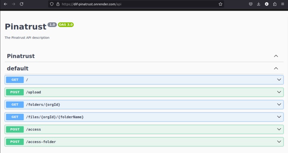This screenshot has height=153, width=288.
Task: Expand the /access-folder chevron
Action: 279,142
